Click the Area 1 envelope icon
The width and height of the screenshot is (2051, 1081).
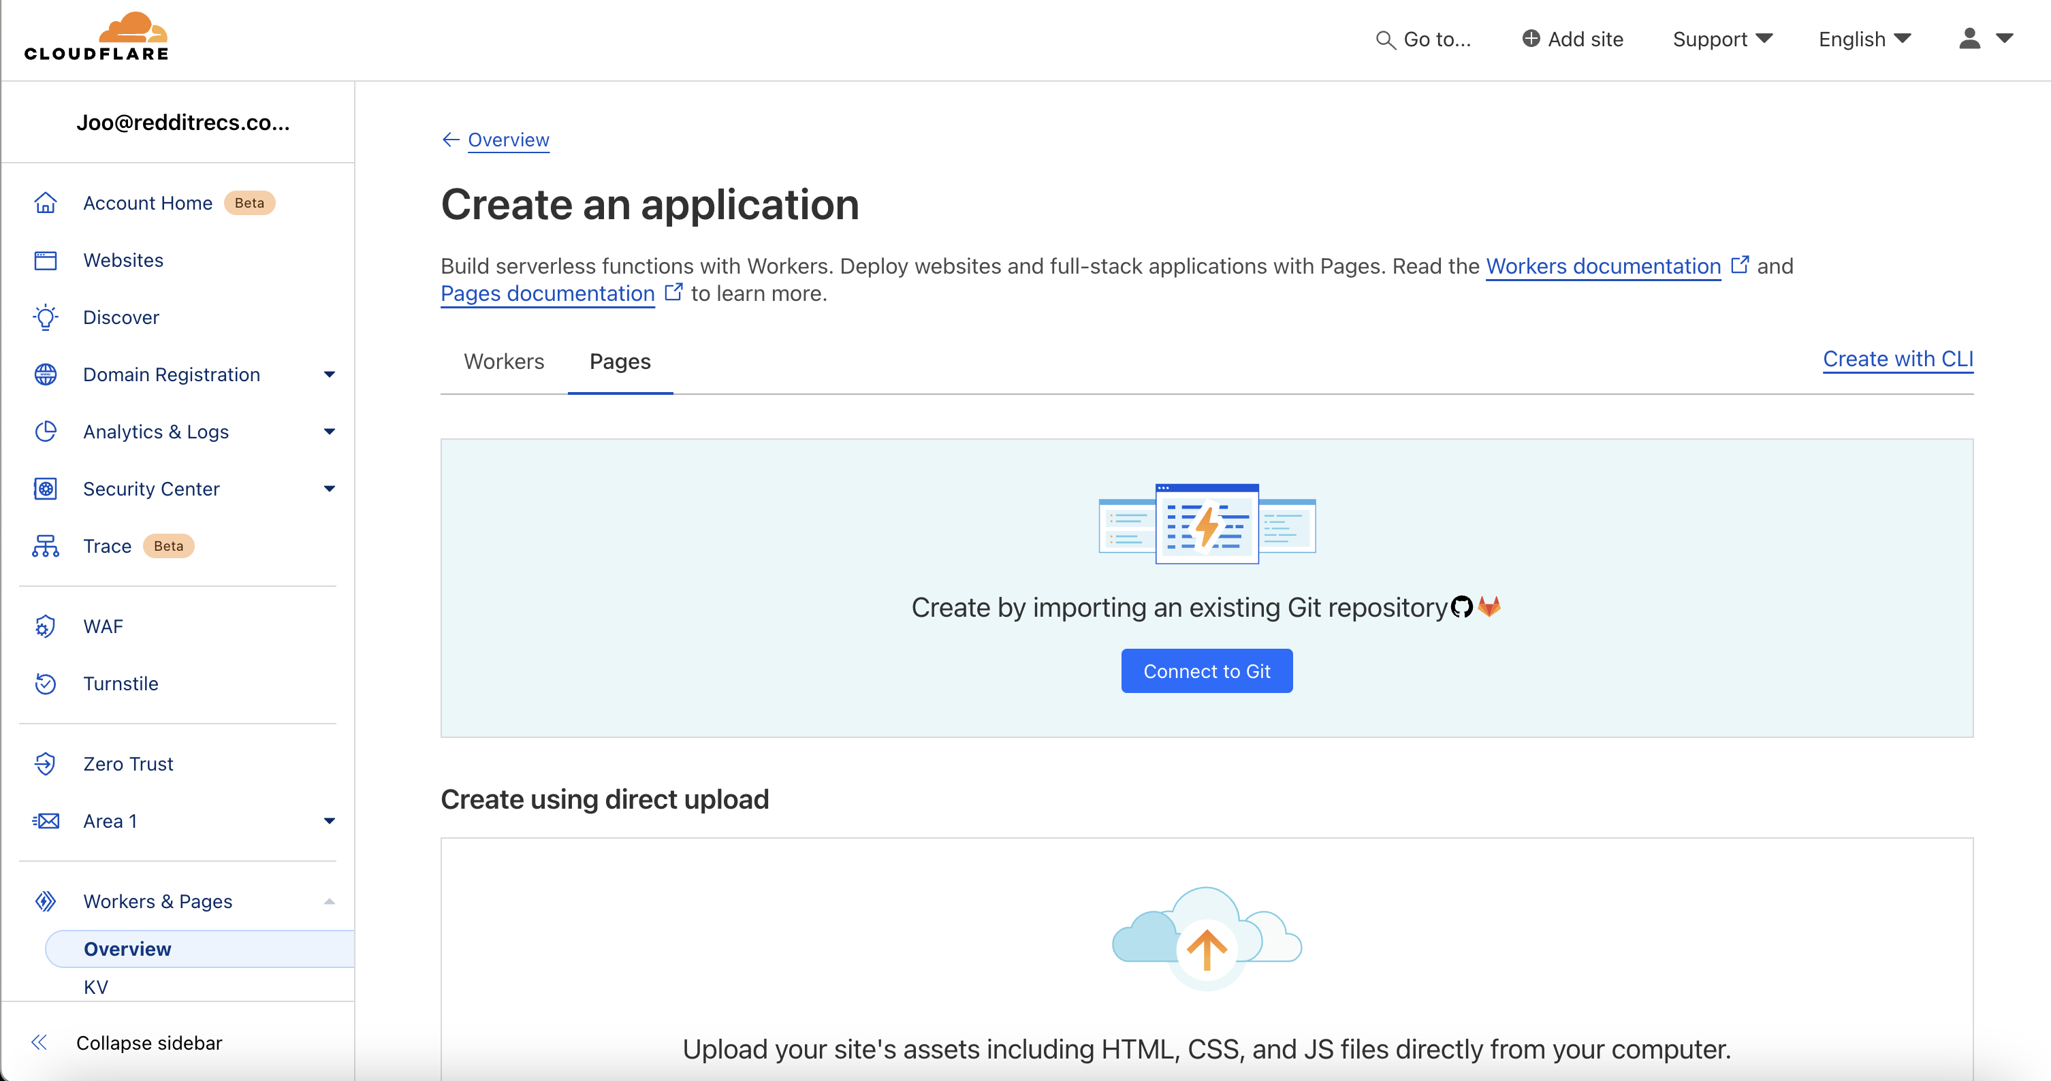click(x=46, y=821)
